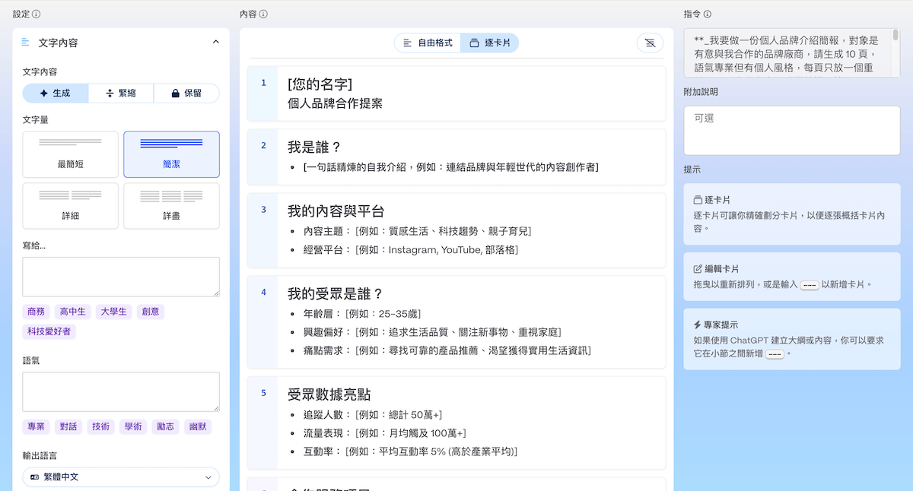Select the 逐卡片 tab
The width and height of the screenshot is (913, 491).
(x=489, y=43)
